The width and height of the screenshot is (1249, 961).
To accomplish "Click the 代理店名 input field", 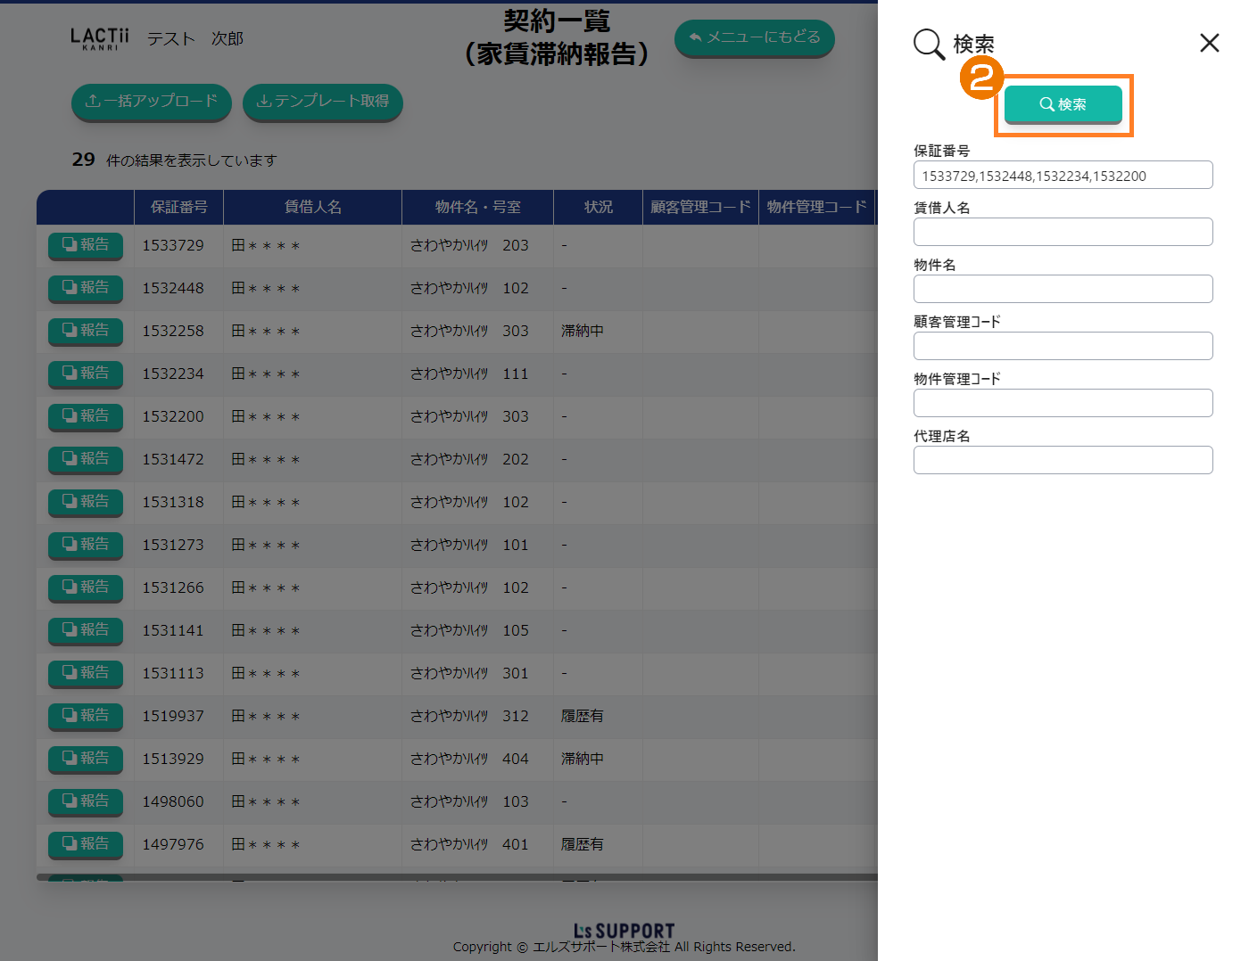I will pyautogui.click(x=1063, y=460).
